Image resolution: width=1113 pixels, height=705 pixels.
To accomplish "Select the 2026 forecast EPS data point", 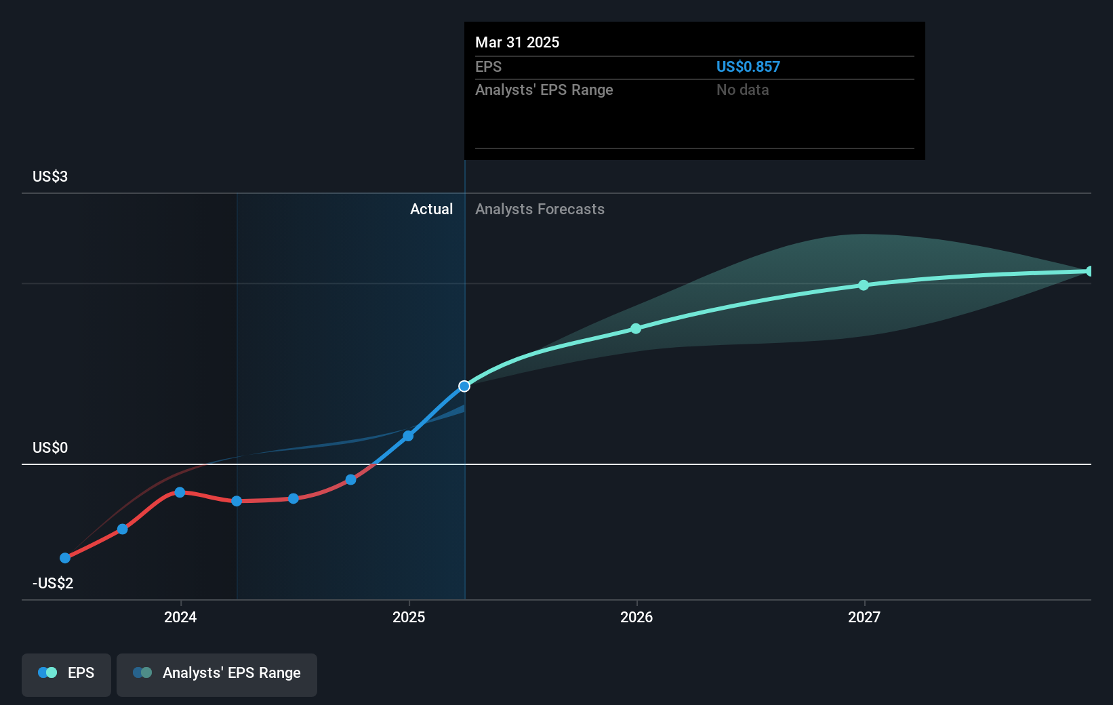I will 636,329.
